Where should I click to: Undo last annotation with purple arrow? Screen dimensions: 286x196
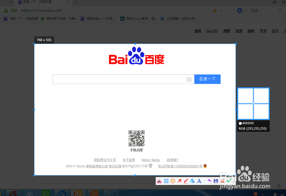click(209, 181)
